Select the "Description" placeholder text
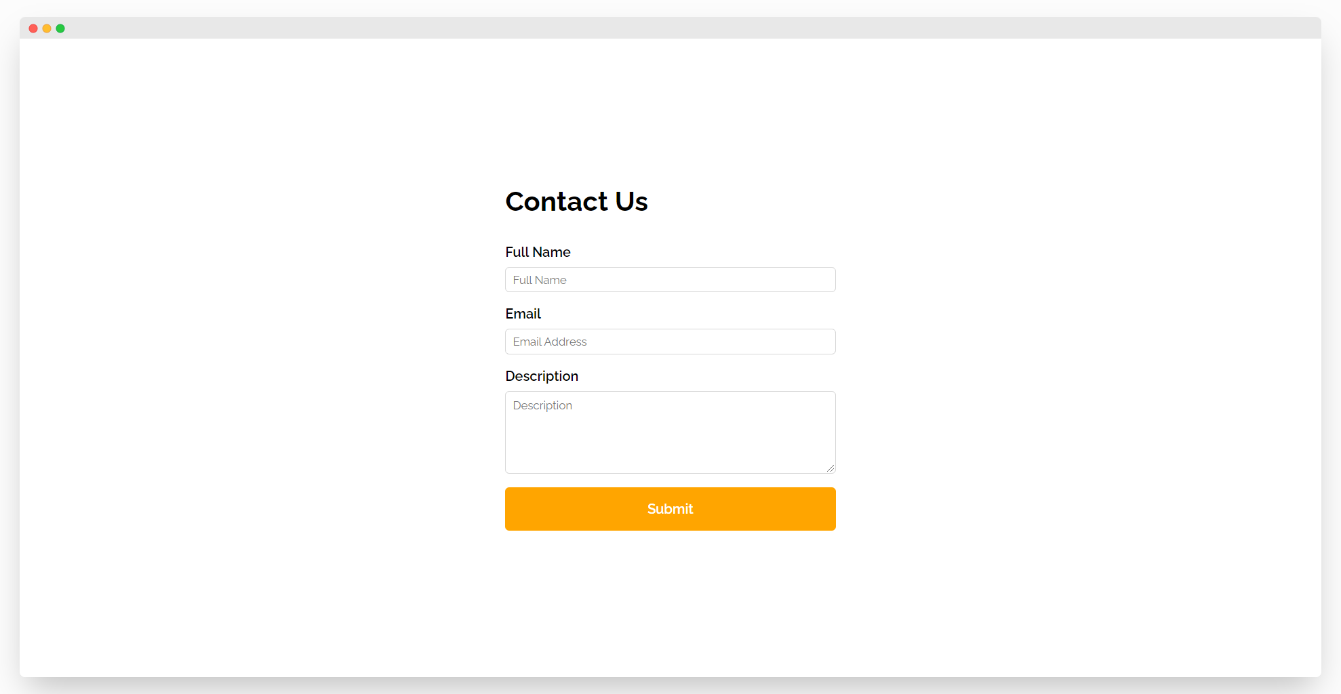1341x694 pixels. click(542, 405)
